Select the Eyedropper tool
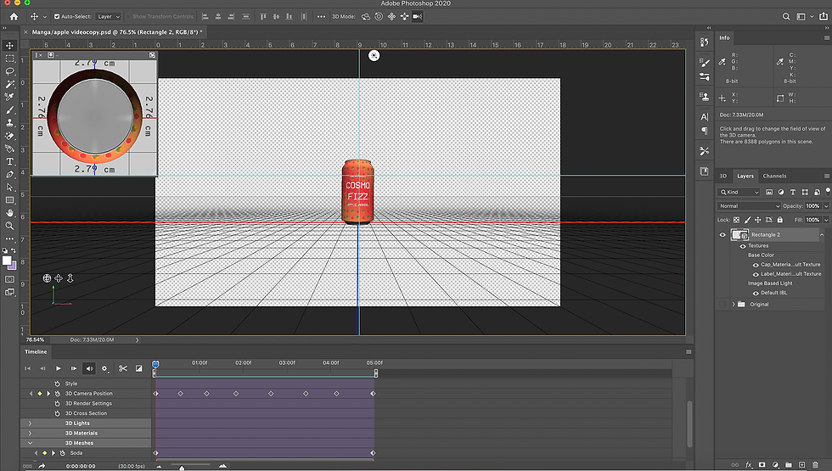Screen dimensions: 832x471 coord(9,97)
